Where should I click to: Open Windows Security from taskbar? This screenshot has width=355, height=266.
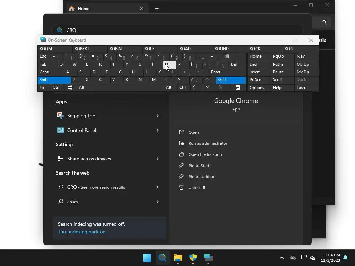193,258
